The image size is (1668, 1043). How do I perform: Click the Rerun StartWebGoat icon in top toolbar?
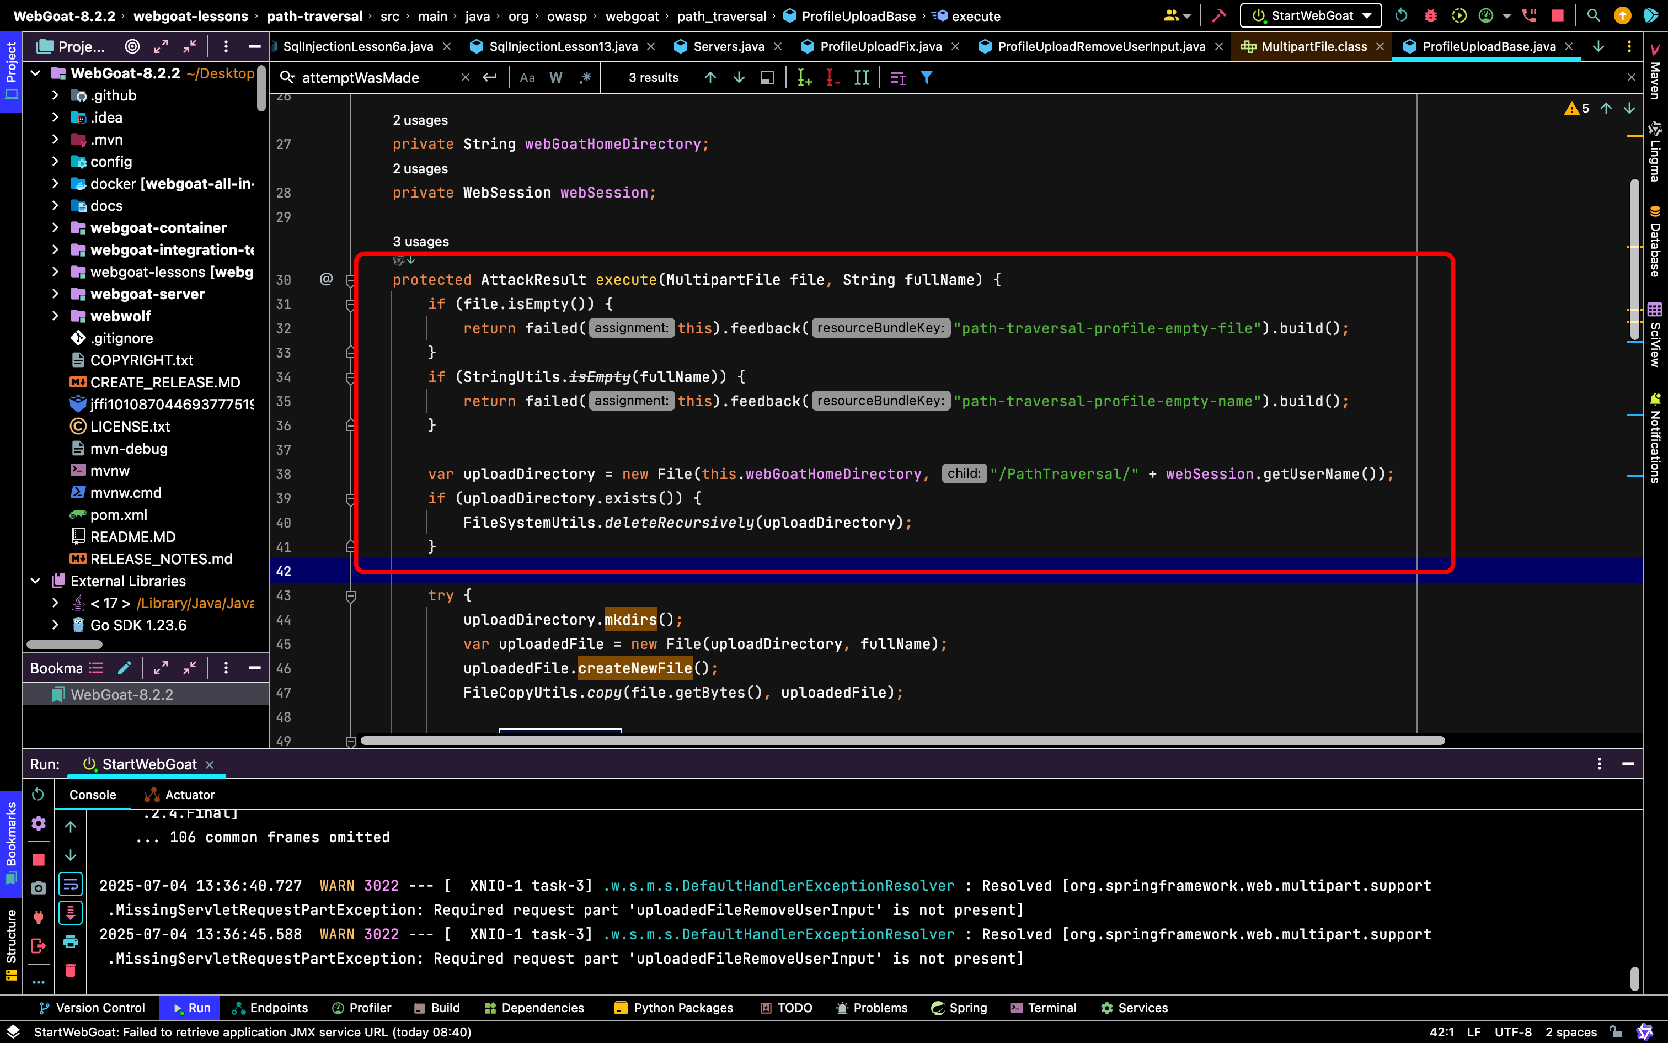(1401, 16)
